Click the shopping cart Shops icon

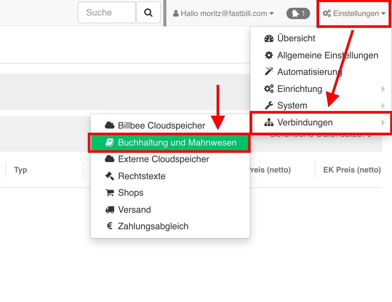[109, 193]
